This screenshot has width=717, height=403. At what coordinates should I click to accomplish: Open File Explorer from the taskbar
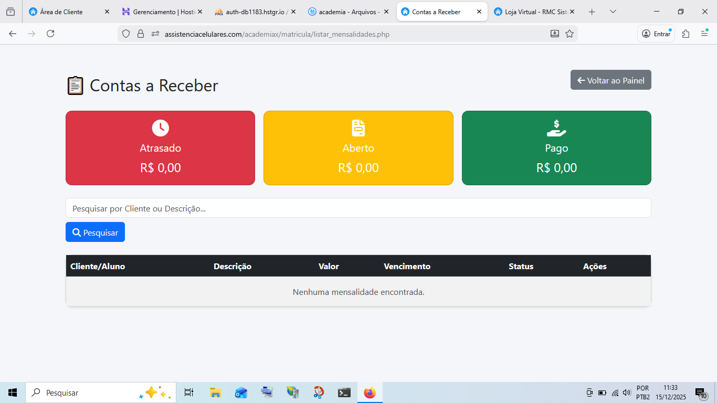click(215, 393)
